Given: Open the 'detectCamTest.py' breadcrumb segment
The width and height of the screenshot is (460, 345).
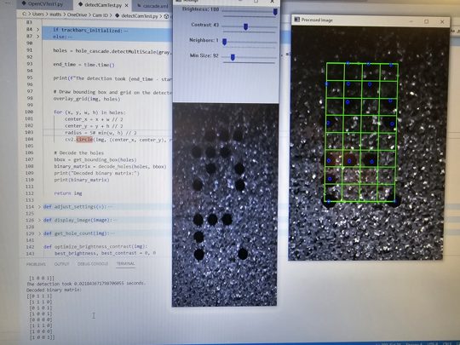Looking at the screenshot, I should point(140,15).
